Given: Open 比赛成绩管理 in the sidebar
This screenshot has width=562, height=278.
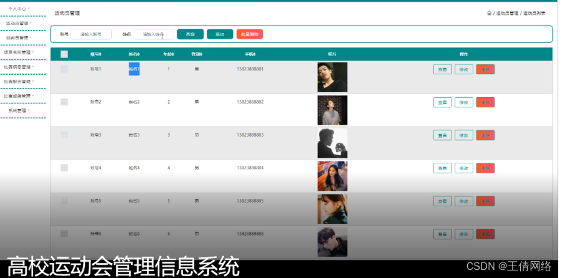Looking at the screenshot, I should point(19,96).
